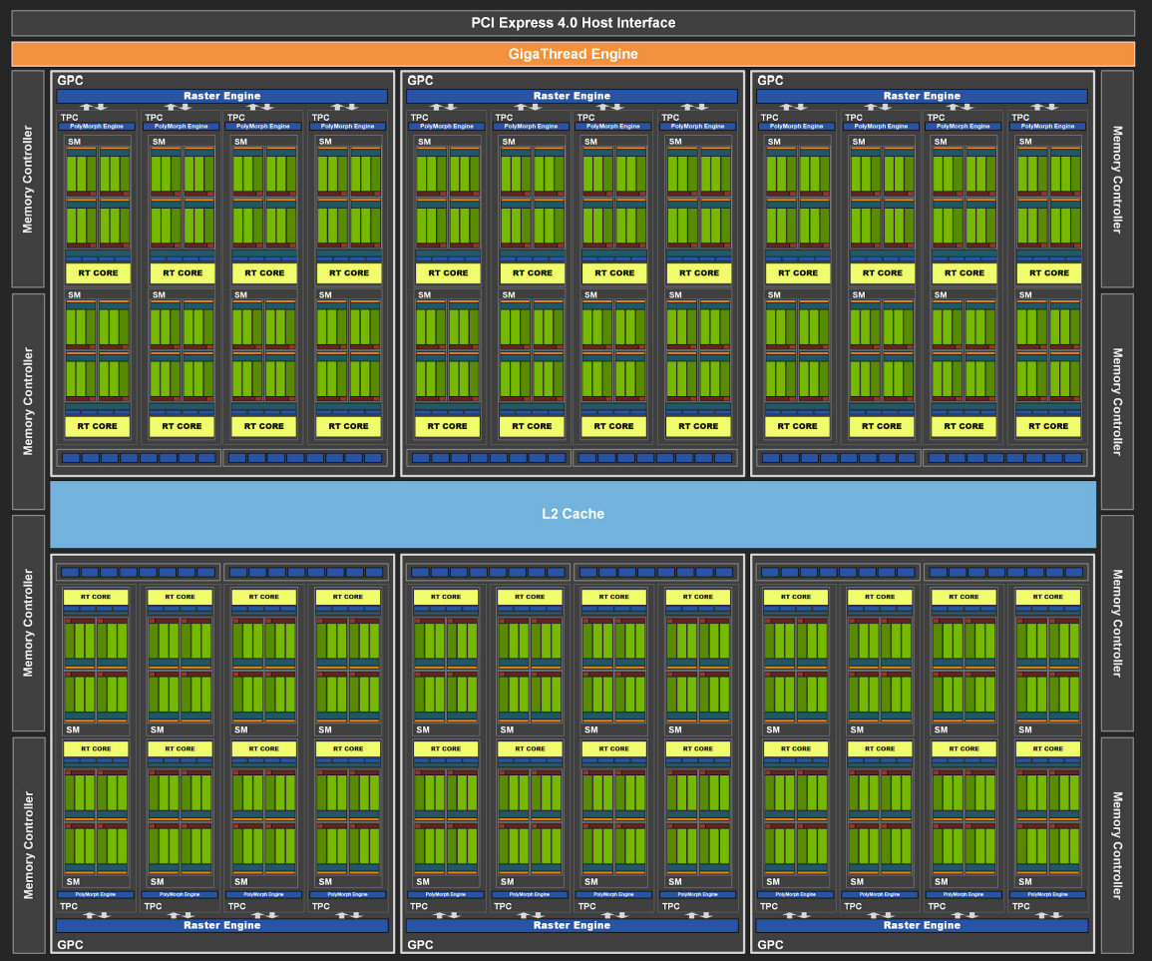Click the first TPC label in upper-right GPC
The height and width of the screenshot is (961, 1152).
pyautogui.click(x=769, y=118)
